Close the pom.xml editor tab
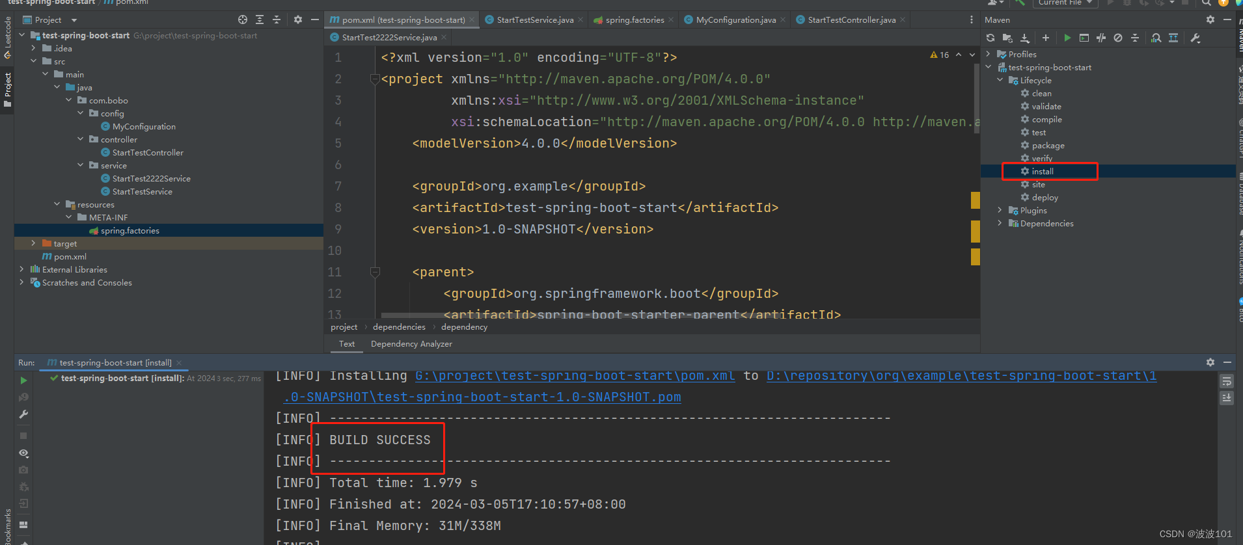The width and height of the screenshot is (1243, 545). click(x=472, y=20)
